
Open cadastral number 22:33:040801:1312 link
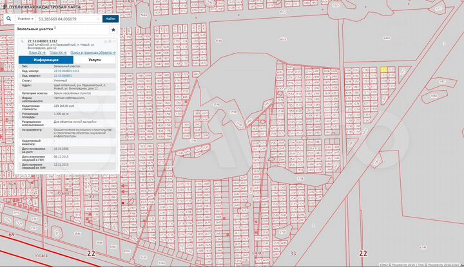(x=66, y=70)
